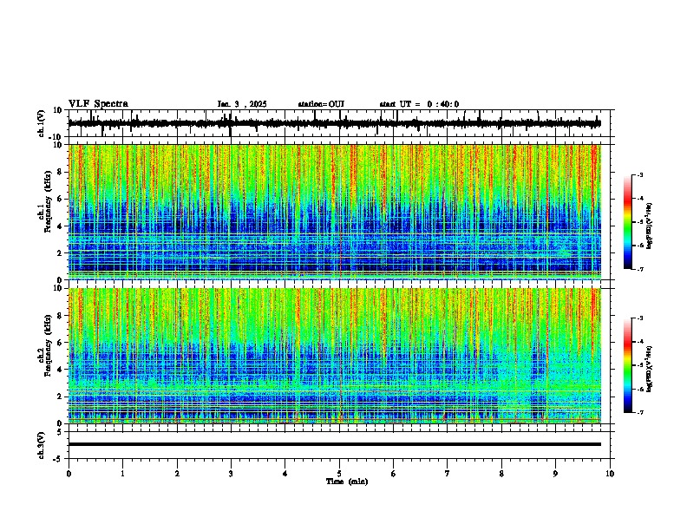687x531 pixels.
Task: Click the "VLF Spectra" plot title
Action: coord(98,104)
